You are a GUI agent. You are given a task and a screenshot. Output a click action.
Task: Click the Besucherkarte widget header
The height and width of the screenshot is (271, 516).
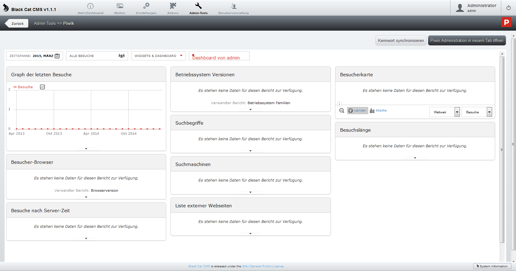[x=415, y=74]
